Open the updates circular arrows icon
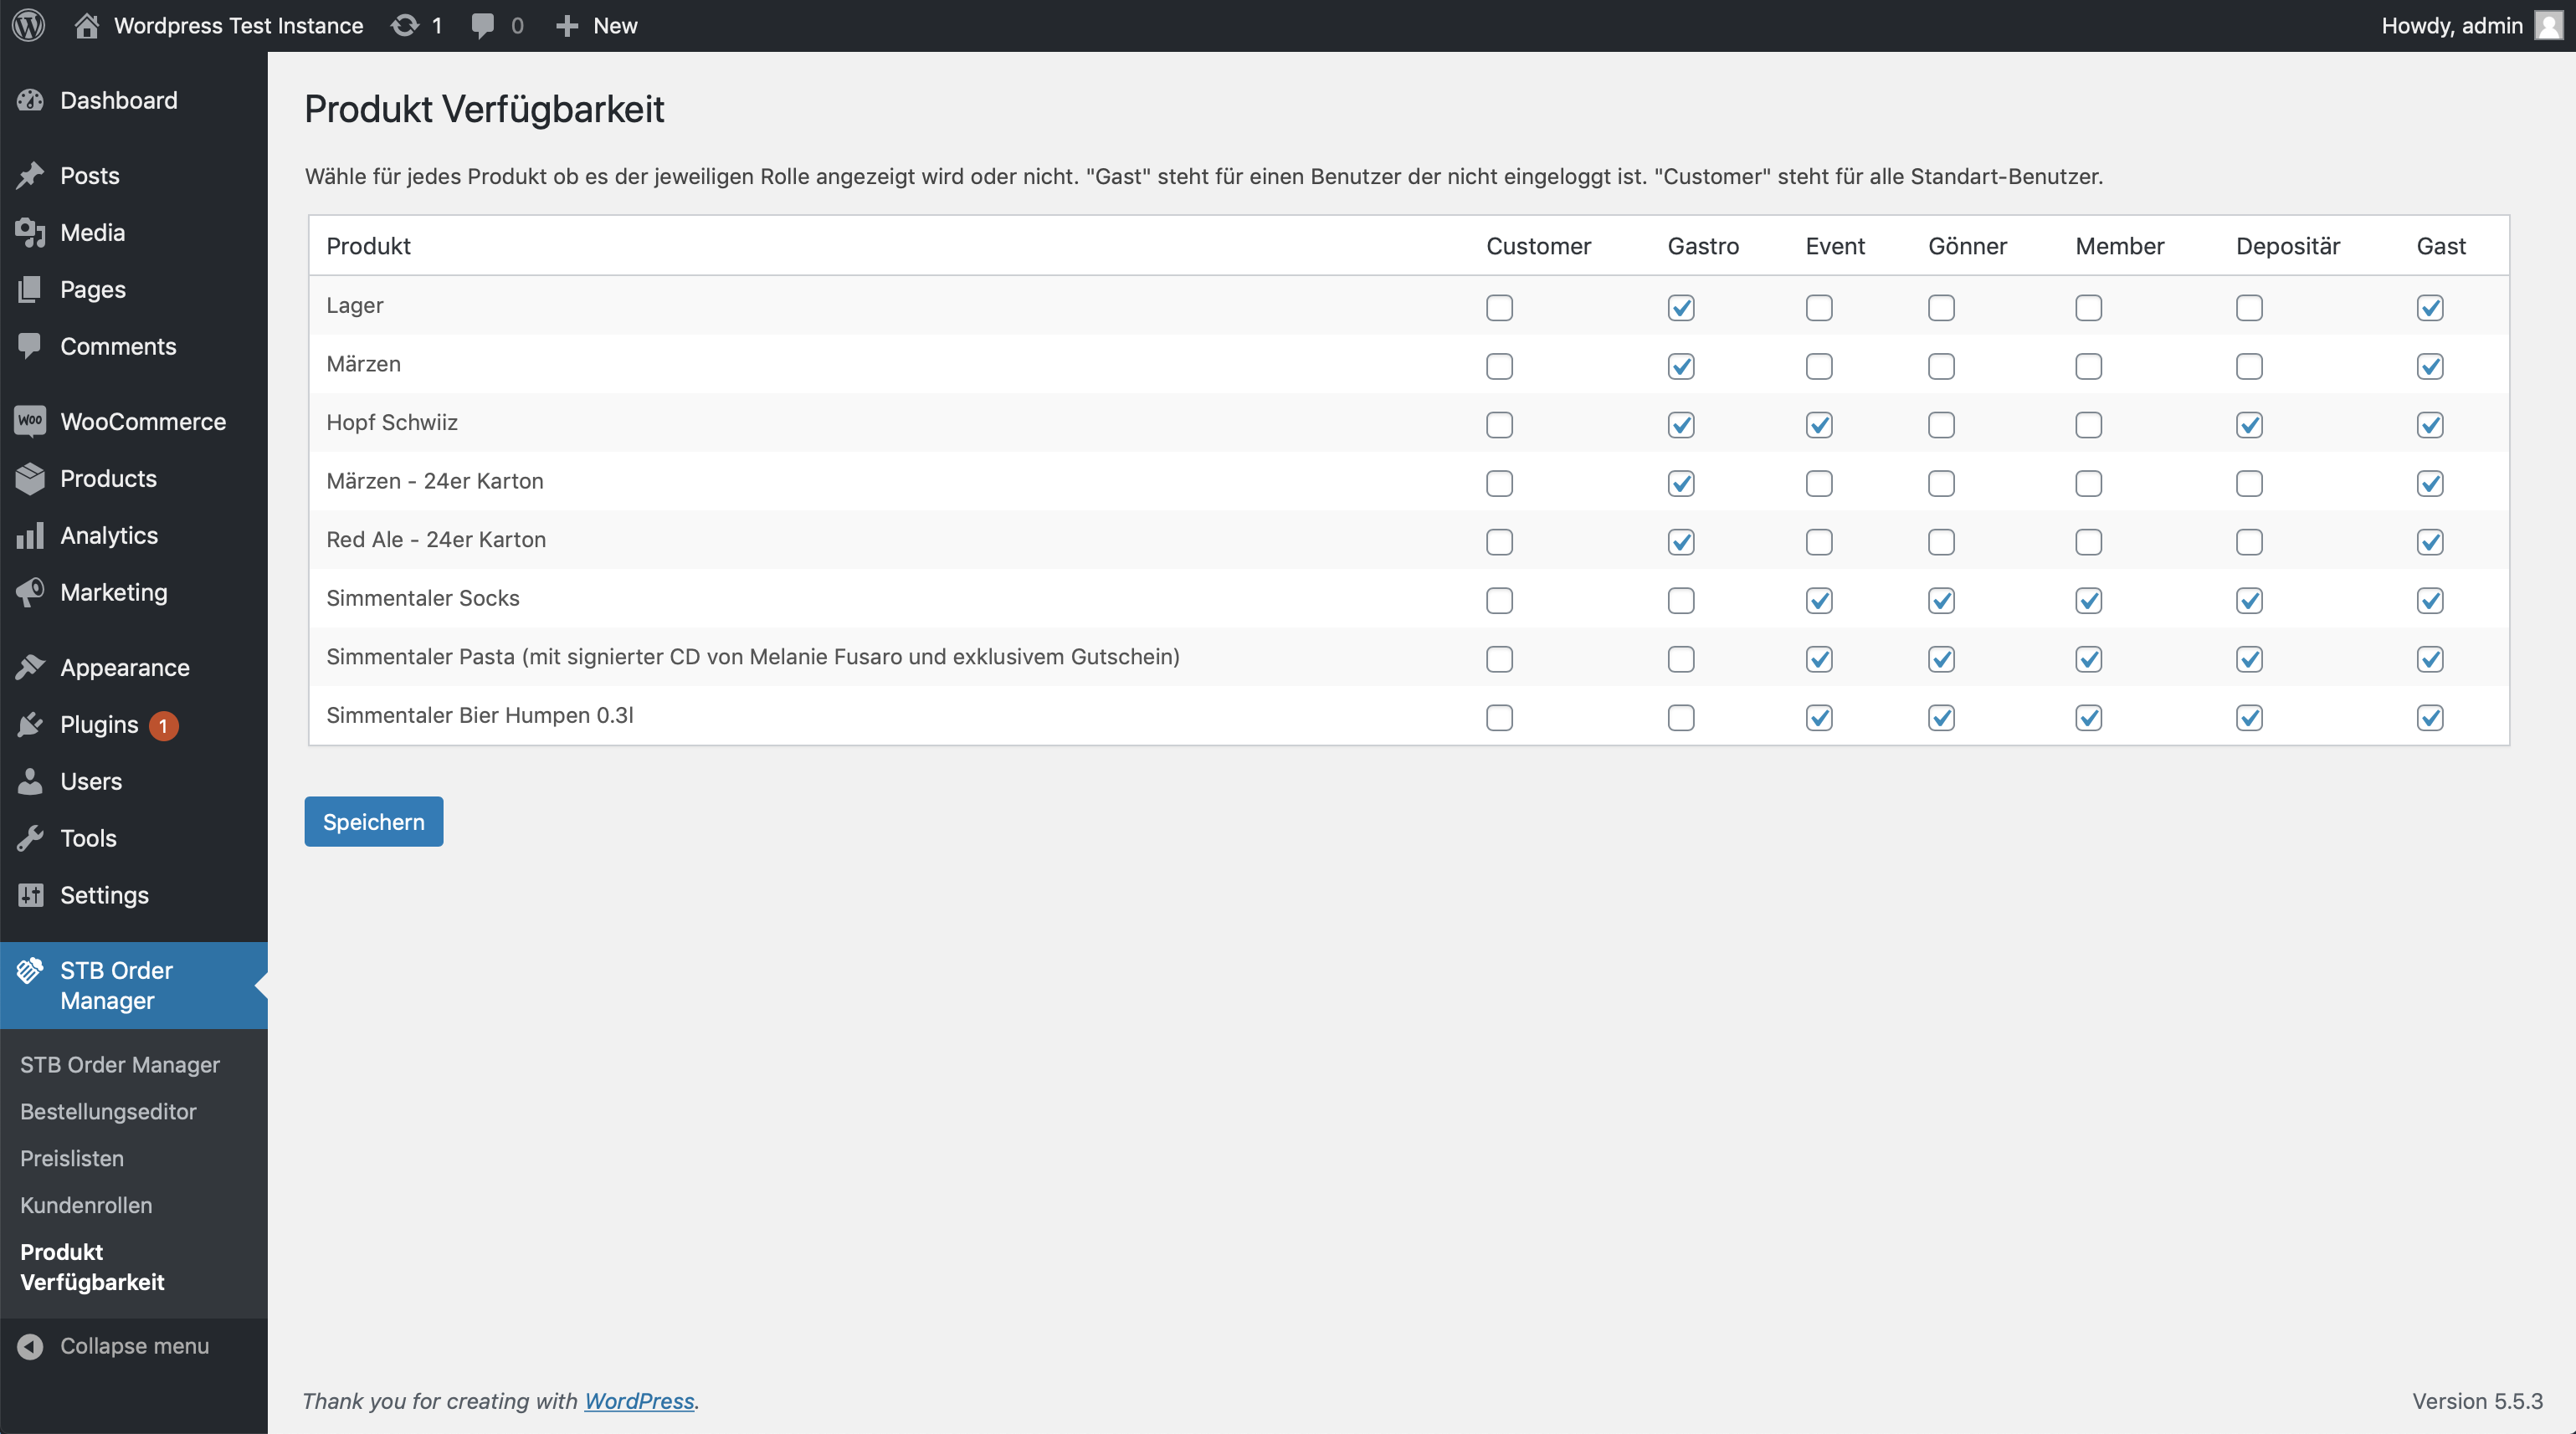2576x1434 pixels. [x=404, y=25]
